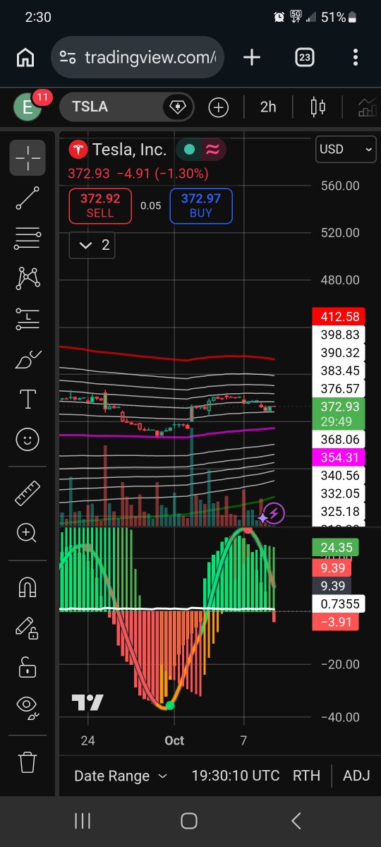Add a symbol to compare

tap(219, 107)
